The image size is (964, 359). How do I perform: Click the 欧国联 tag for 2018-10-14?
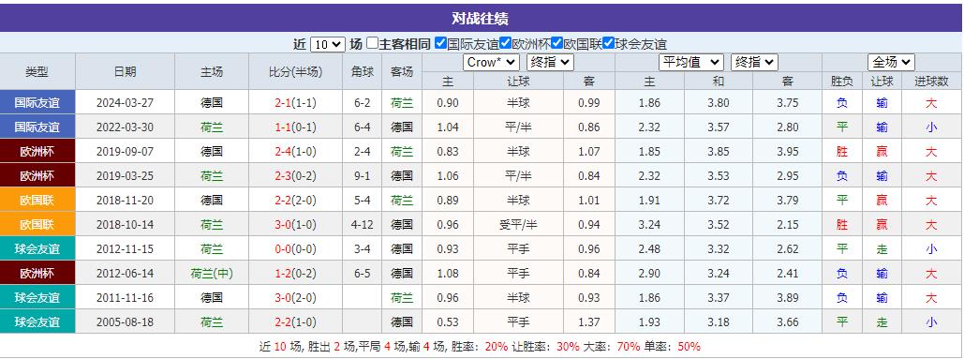tap(37, 224)
